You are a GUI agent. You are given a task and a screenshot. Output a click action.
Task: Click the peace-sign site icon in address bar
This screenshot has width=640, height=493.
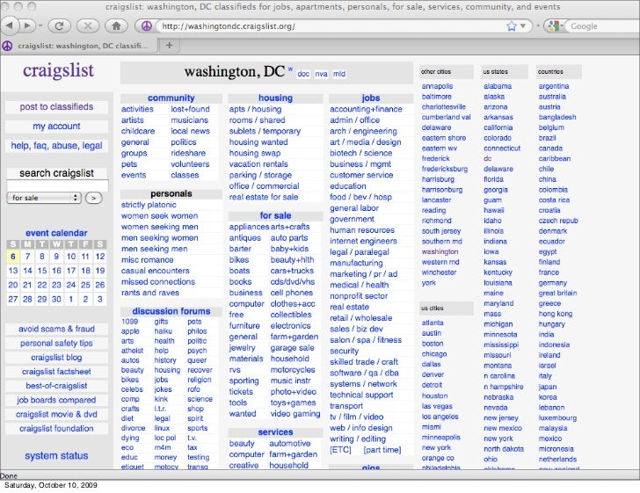pyautogui.click(x=147, y=26)
